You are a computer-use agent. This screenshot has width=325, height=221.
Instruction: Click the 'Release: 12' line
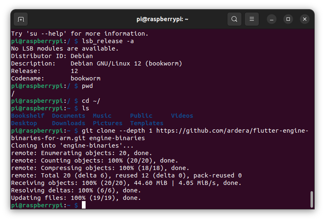pos(45,71)
